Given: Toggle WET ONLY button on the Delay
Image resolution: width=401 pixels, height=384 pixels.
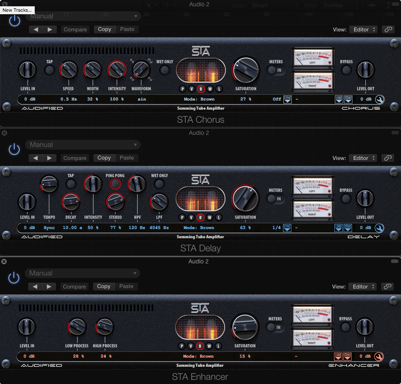Looking at the screenshot, I should [159, 184].
